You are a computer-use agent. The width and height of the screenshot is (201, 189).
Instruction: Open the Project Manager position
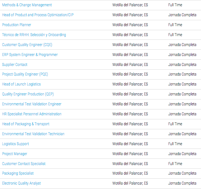[x=15, y=154]
